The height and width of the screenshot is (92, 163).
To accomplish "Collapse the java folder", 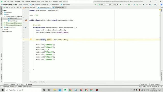I will 3,14.
